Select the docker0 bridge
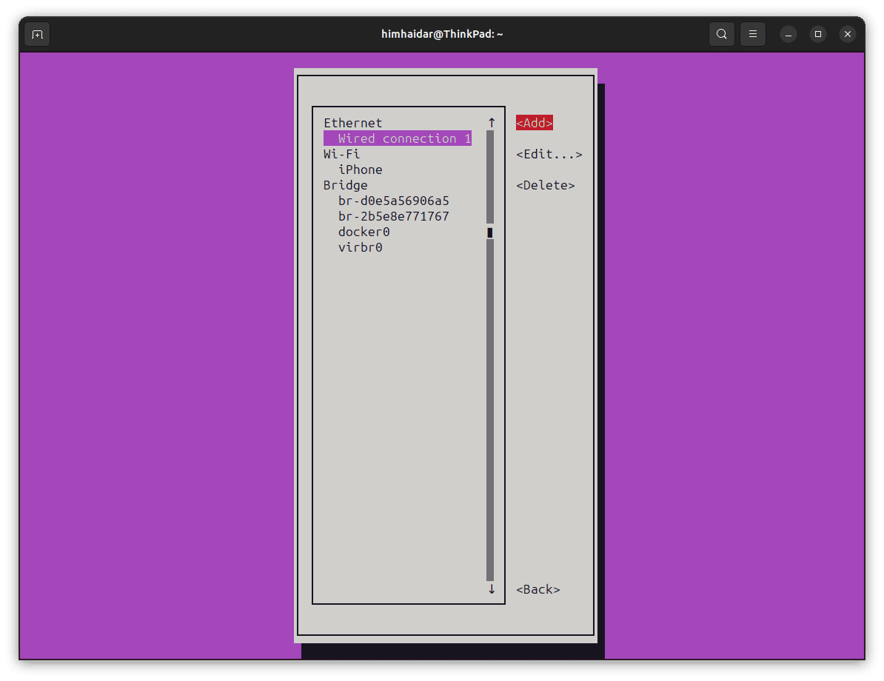Screen dimensions: 884x681 (x=364, y=232)
